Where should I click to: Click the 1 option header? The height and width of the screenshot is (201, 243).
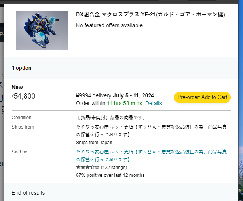(x=21, y=68)
